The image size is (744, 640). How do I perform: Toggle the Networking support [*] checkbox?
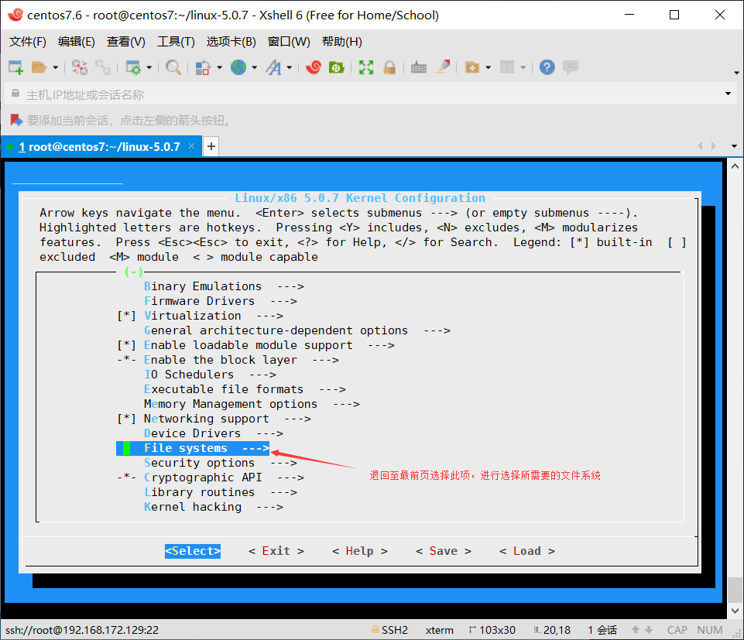click(x=127, y=419)
